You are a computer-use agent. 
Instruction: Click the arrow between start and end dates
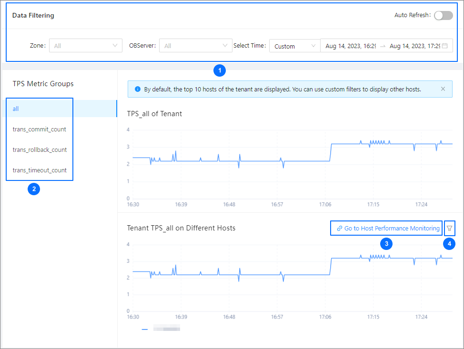pyautogui.click(x=383, y=46)
